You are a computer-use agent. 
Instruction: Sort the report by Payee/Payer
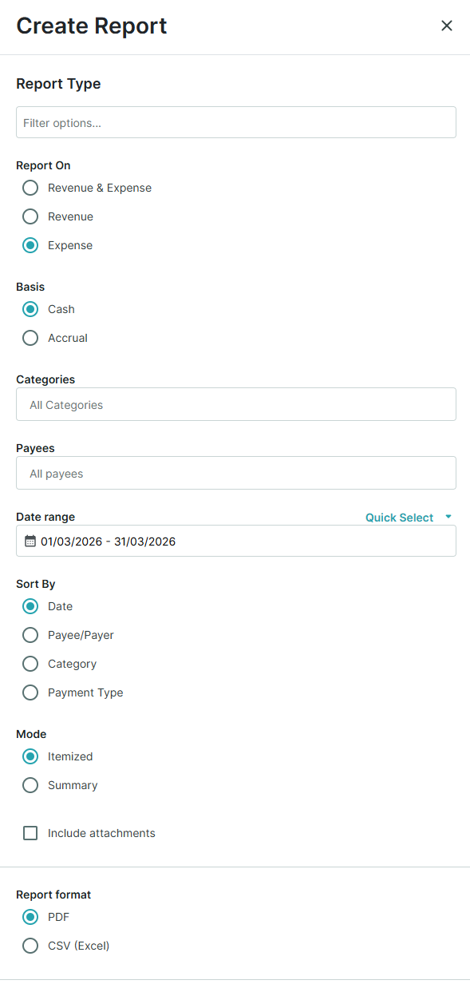(x=30, y=635)
